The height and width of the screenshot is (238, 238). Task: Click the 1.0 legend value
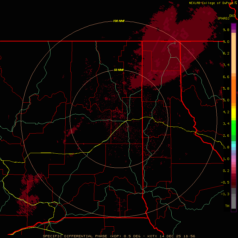(226, 159)
